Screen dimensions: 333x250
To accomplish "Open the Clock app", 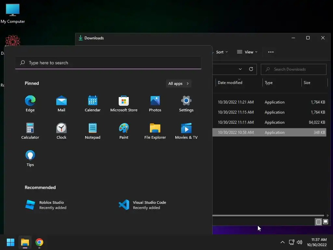I will click(x=61, y=131).
